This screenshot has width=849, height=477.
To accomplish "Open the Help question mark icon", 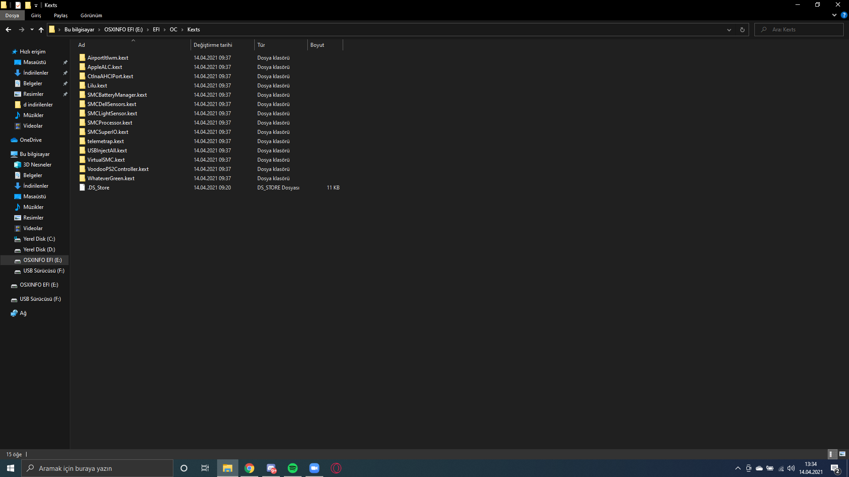I will [x=844, y=15].
